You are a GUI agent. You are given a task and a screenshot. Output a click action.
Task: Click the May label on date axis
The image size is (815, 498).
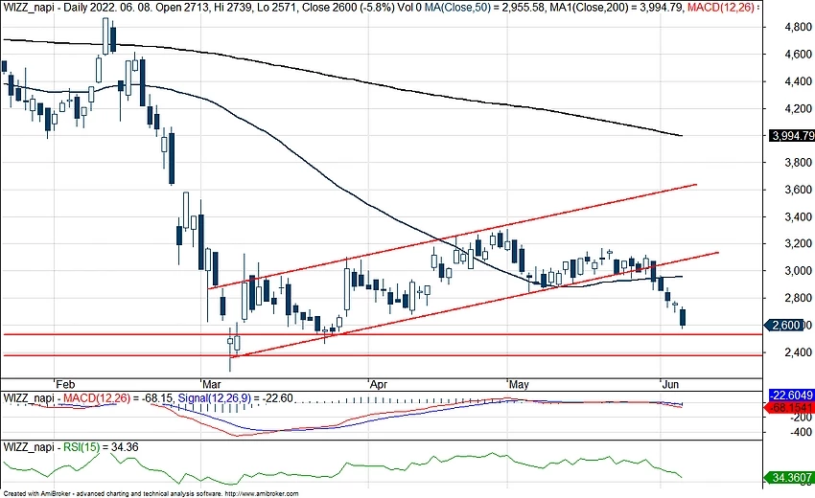519,384
